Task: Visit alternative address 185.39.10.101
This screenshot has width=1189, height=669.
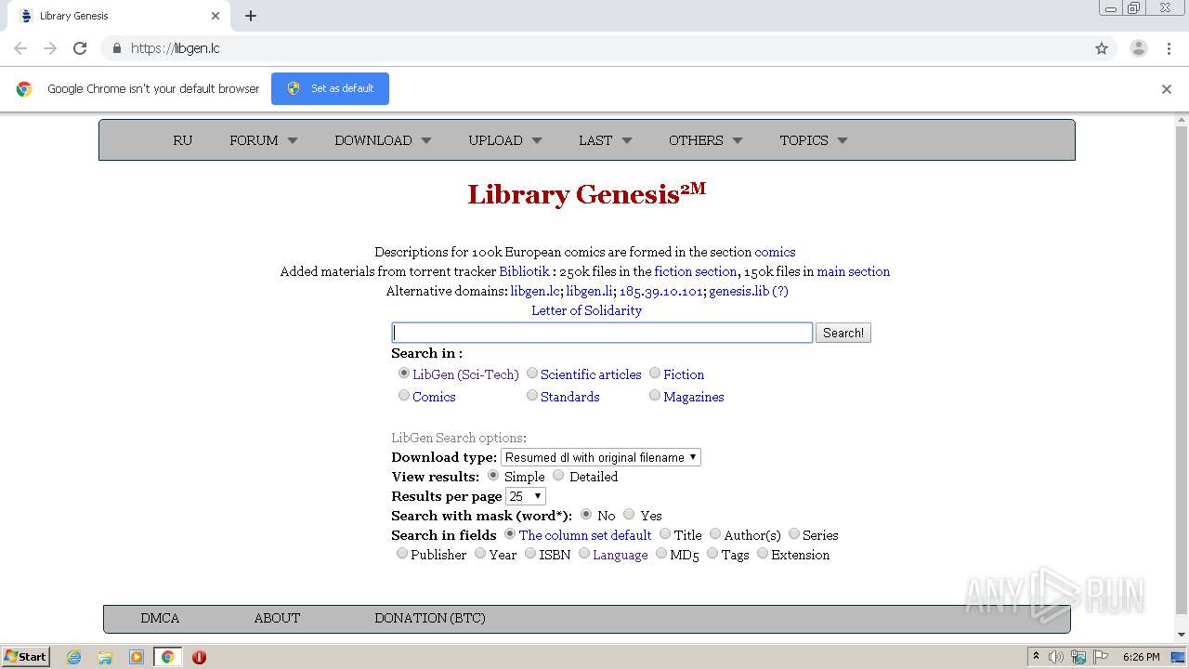Action: coord(661,291)
